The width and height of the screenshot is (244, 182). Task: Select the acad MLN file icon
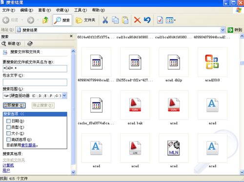click(x=174, y=148)
